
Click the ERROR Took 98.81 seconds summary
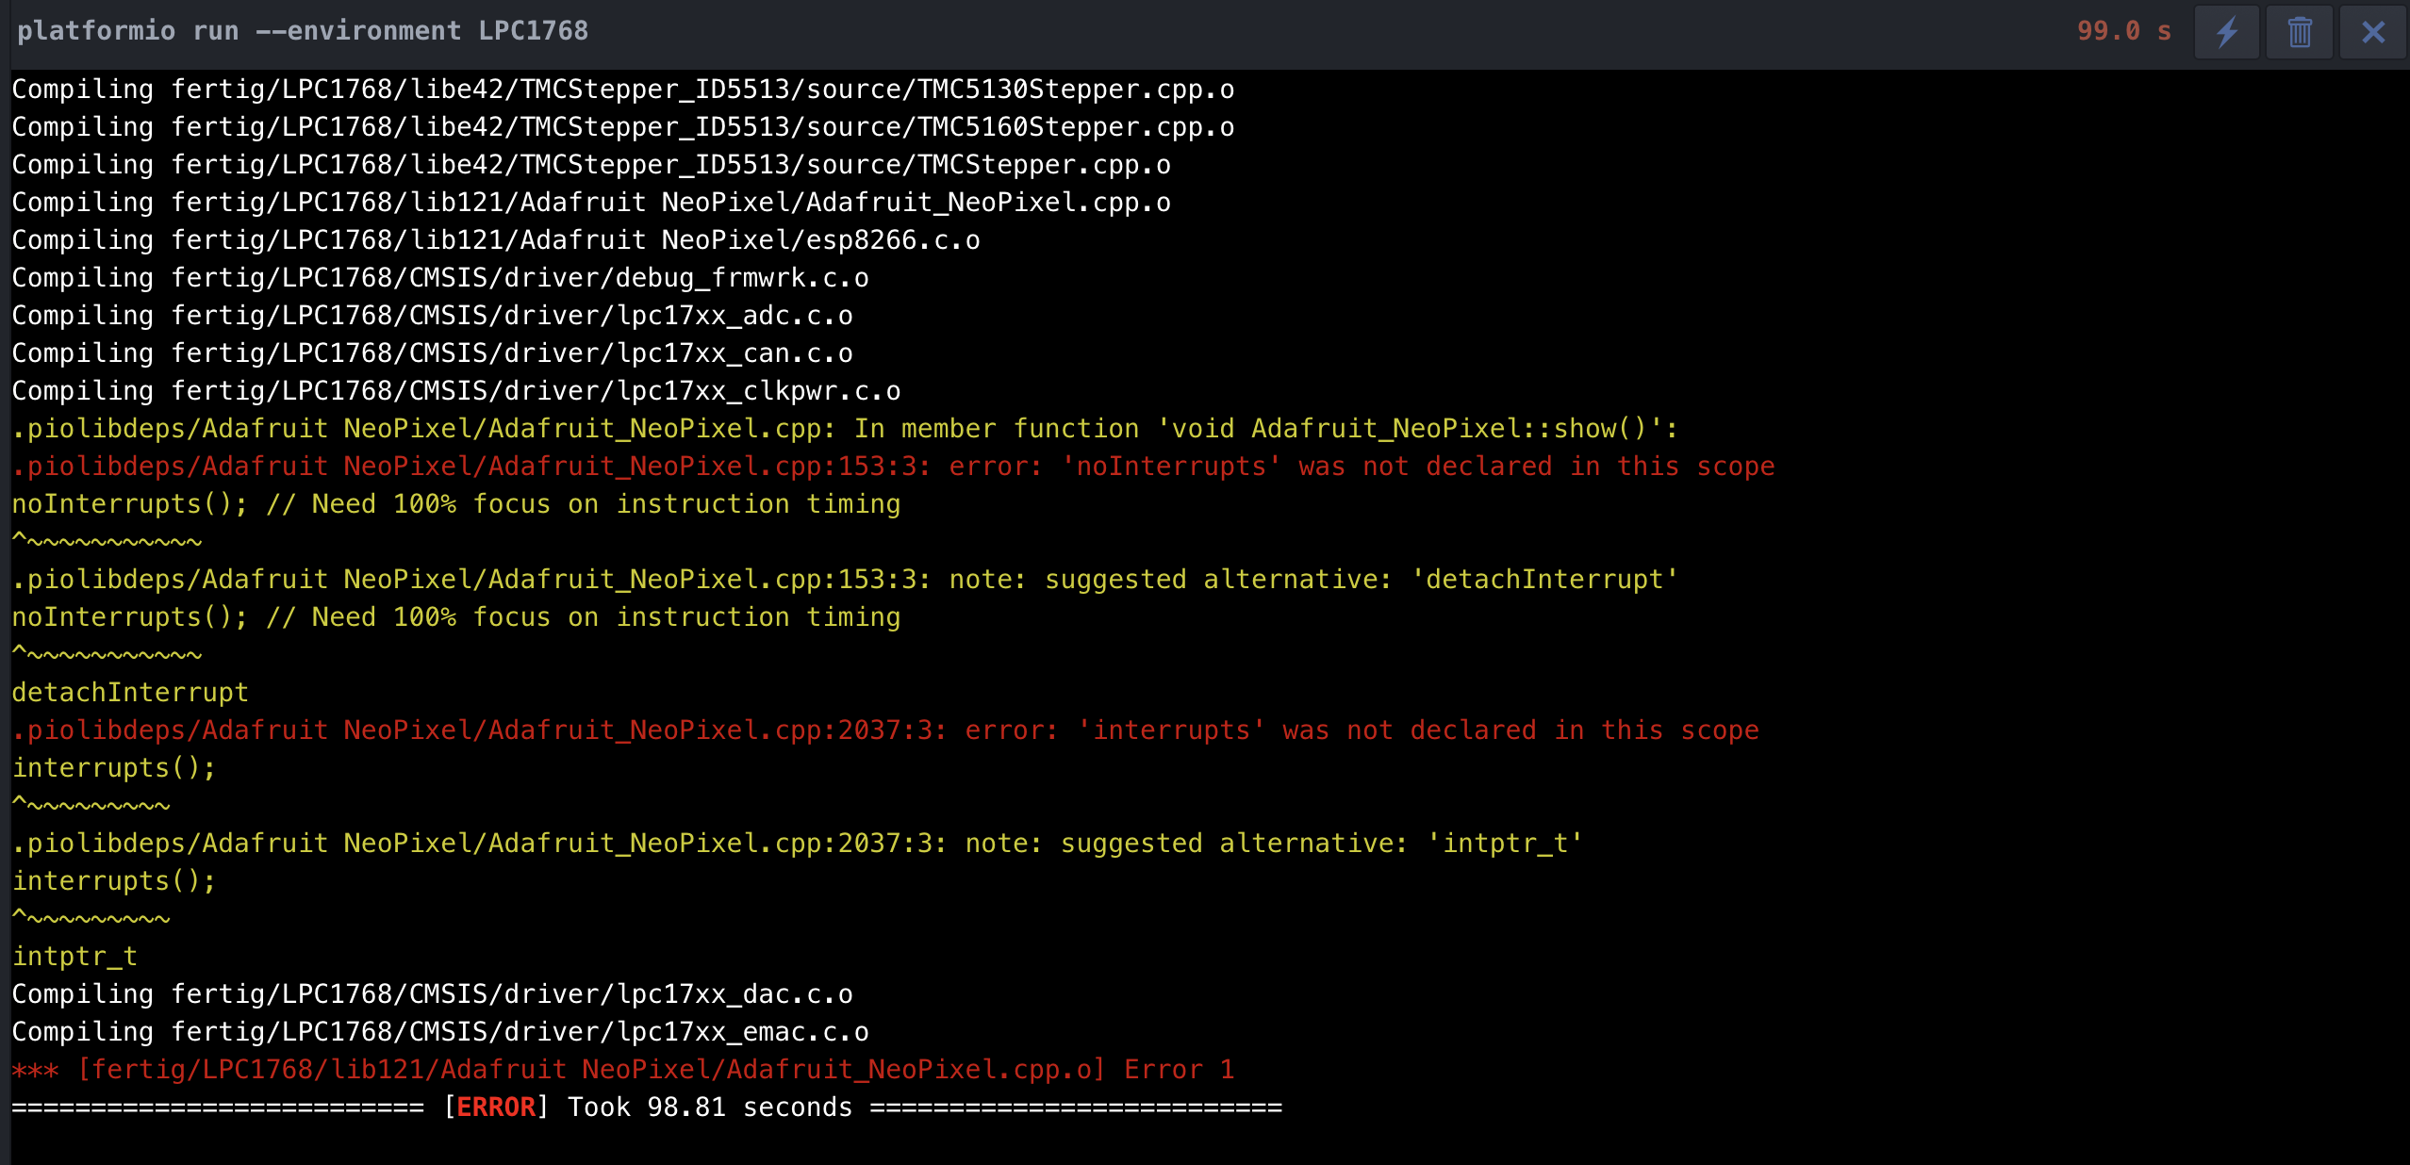pos(646,1107)
